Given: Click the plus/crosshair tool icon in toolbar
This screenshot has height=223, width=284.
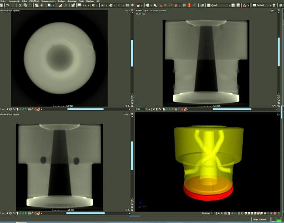Looking at the screenshot, I should (x=42, y=5).
